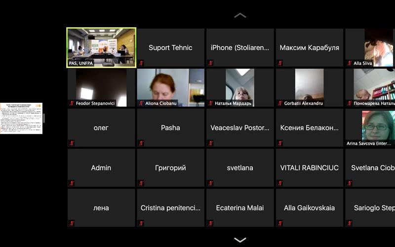Click muted mic icon beside Feodor Stepanovici
The image size is (395, 247).
[72, 103]
